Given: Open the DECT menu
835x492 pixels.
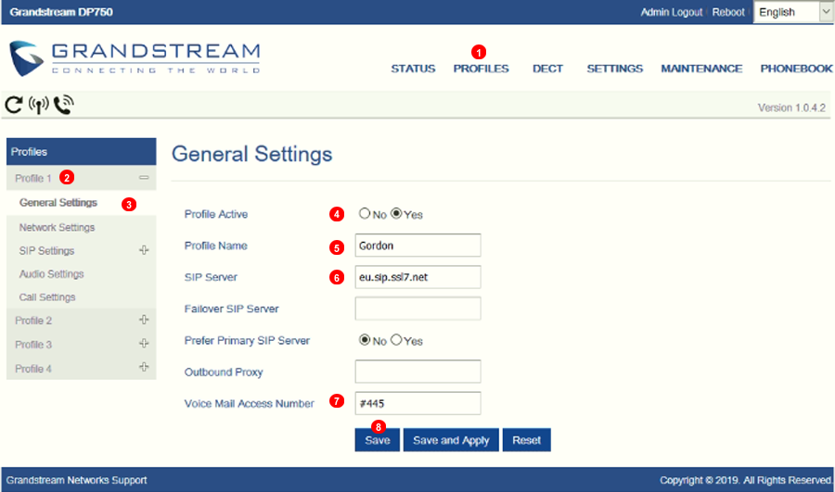Looking at the screenshot, I should pos(547,69).
